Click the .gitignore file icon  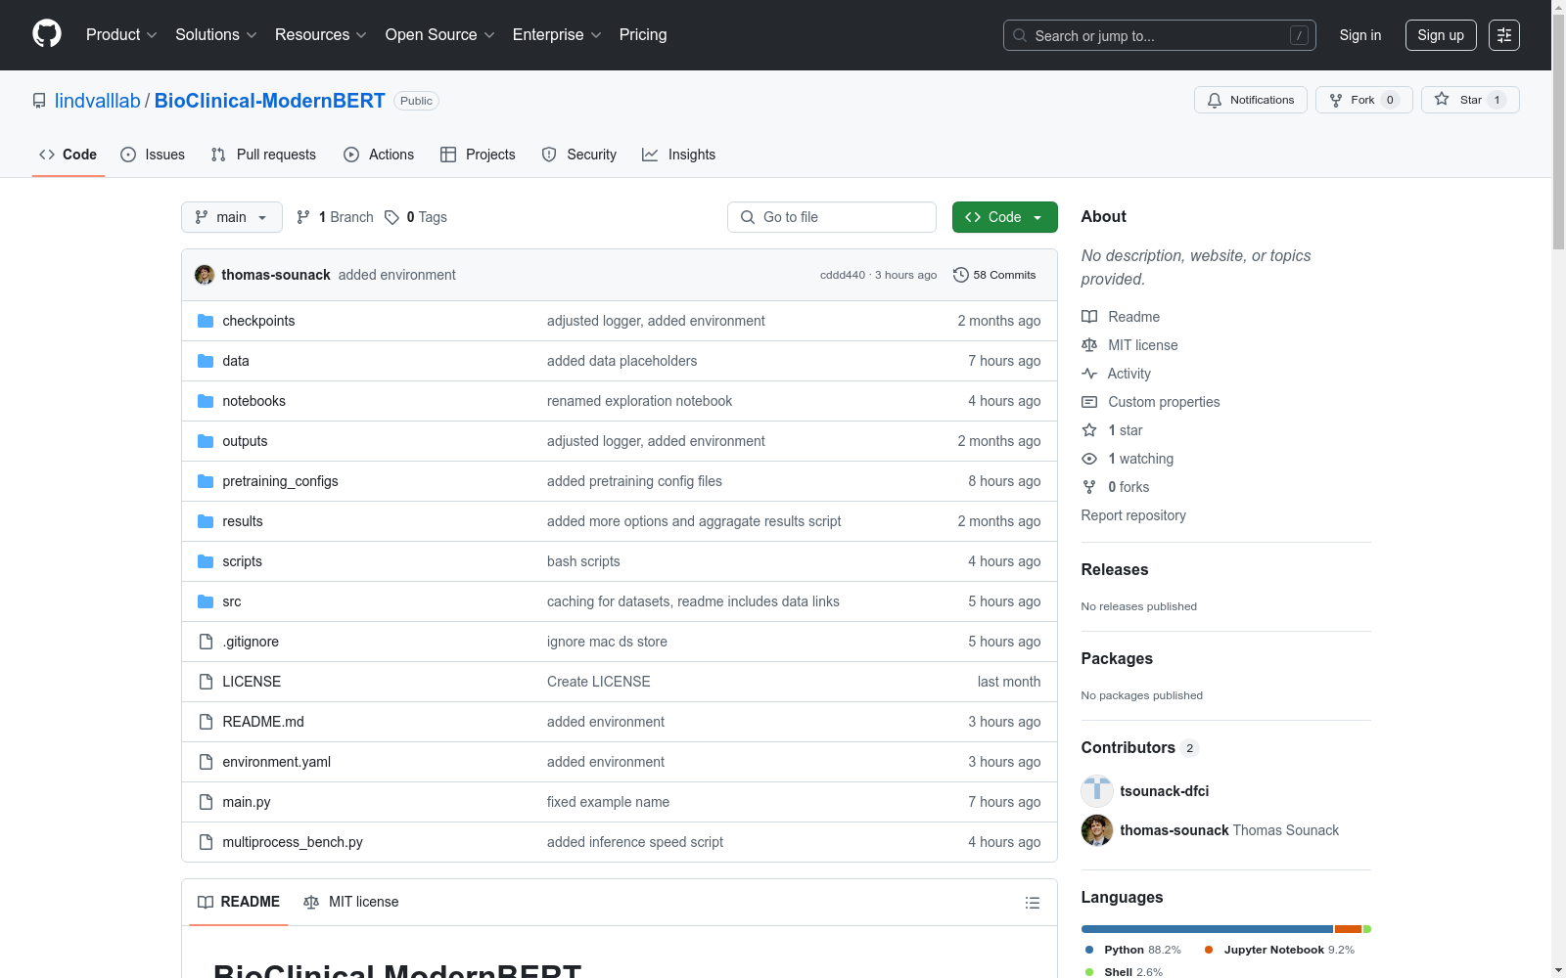206,642
